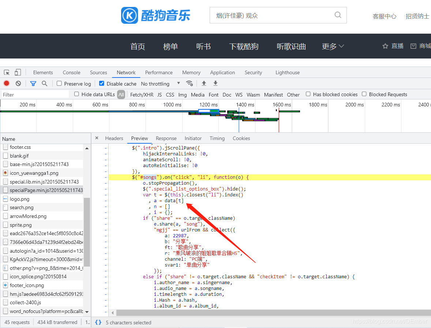Open the Performance tab
Screen dimensions: 431x328
click(159, 72)
